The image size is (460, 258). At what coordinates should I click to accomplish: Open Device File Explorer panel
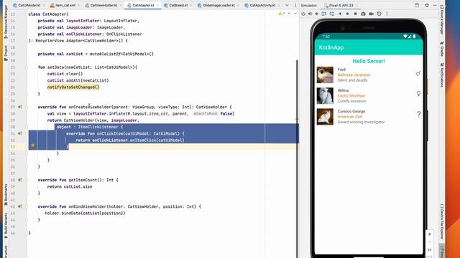442,221
